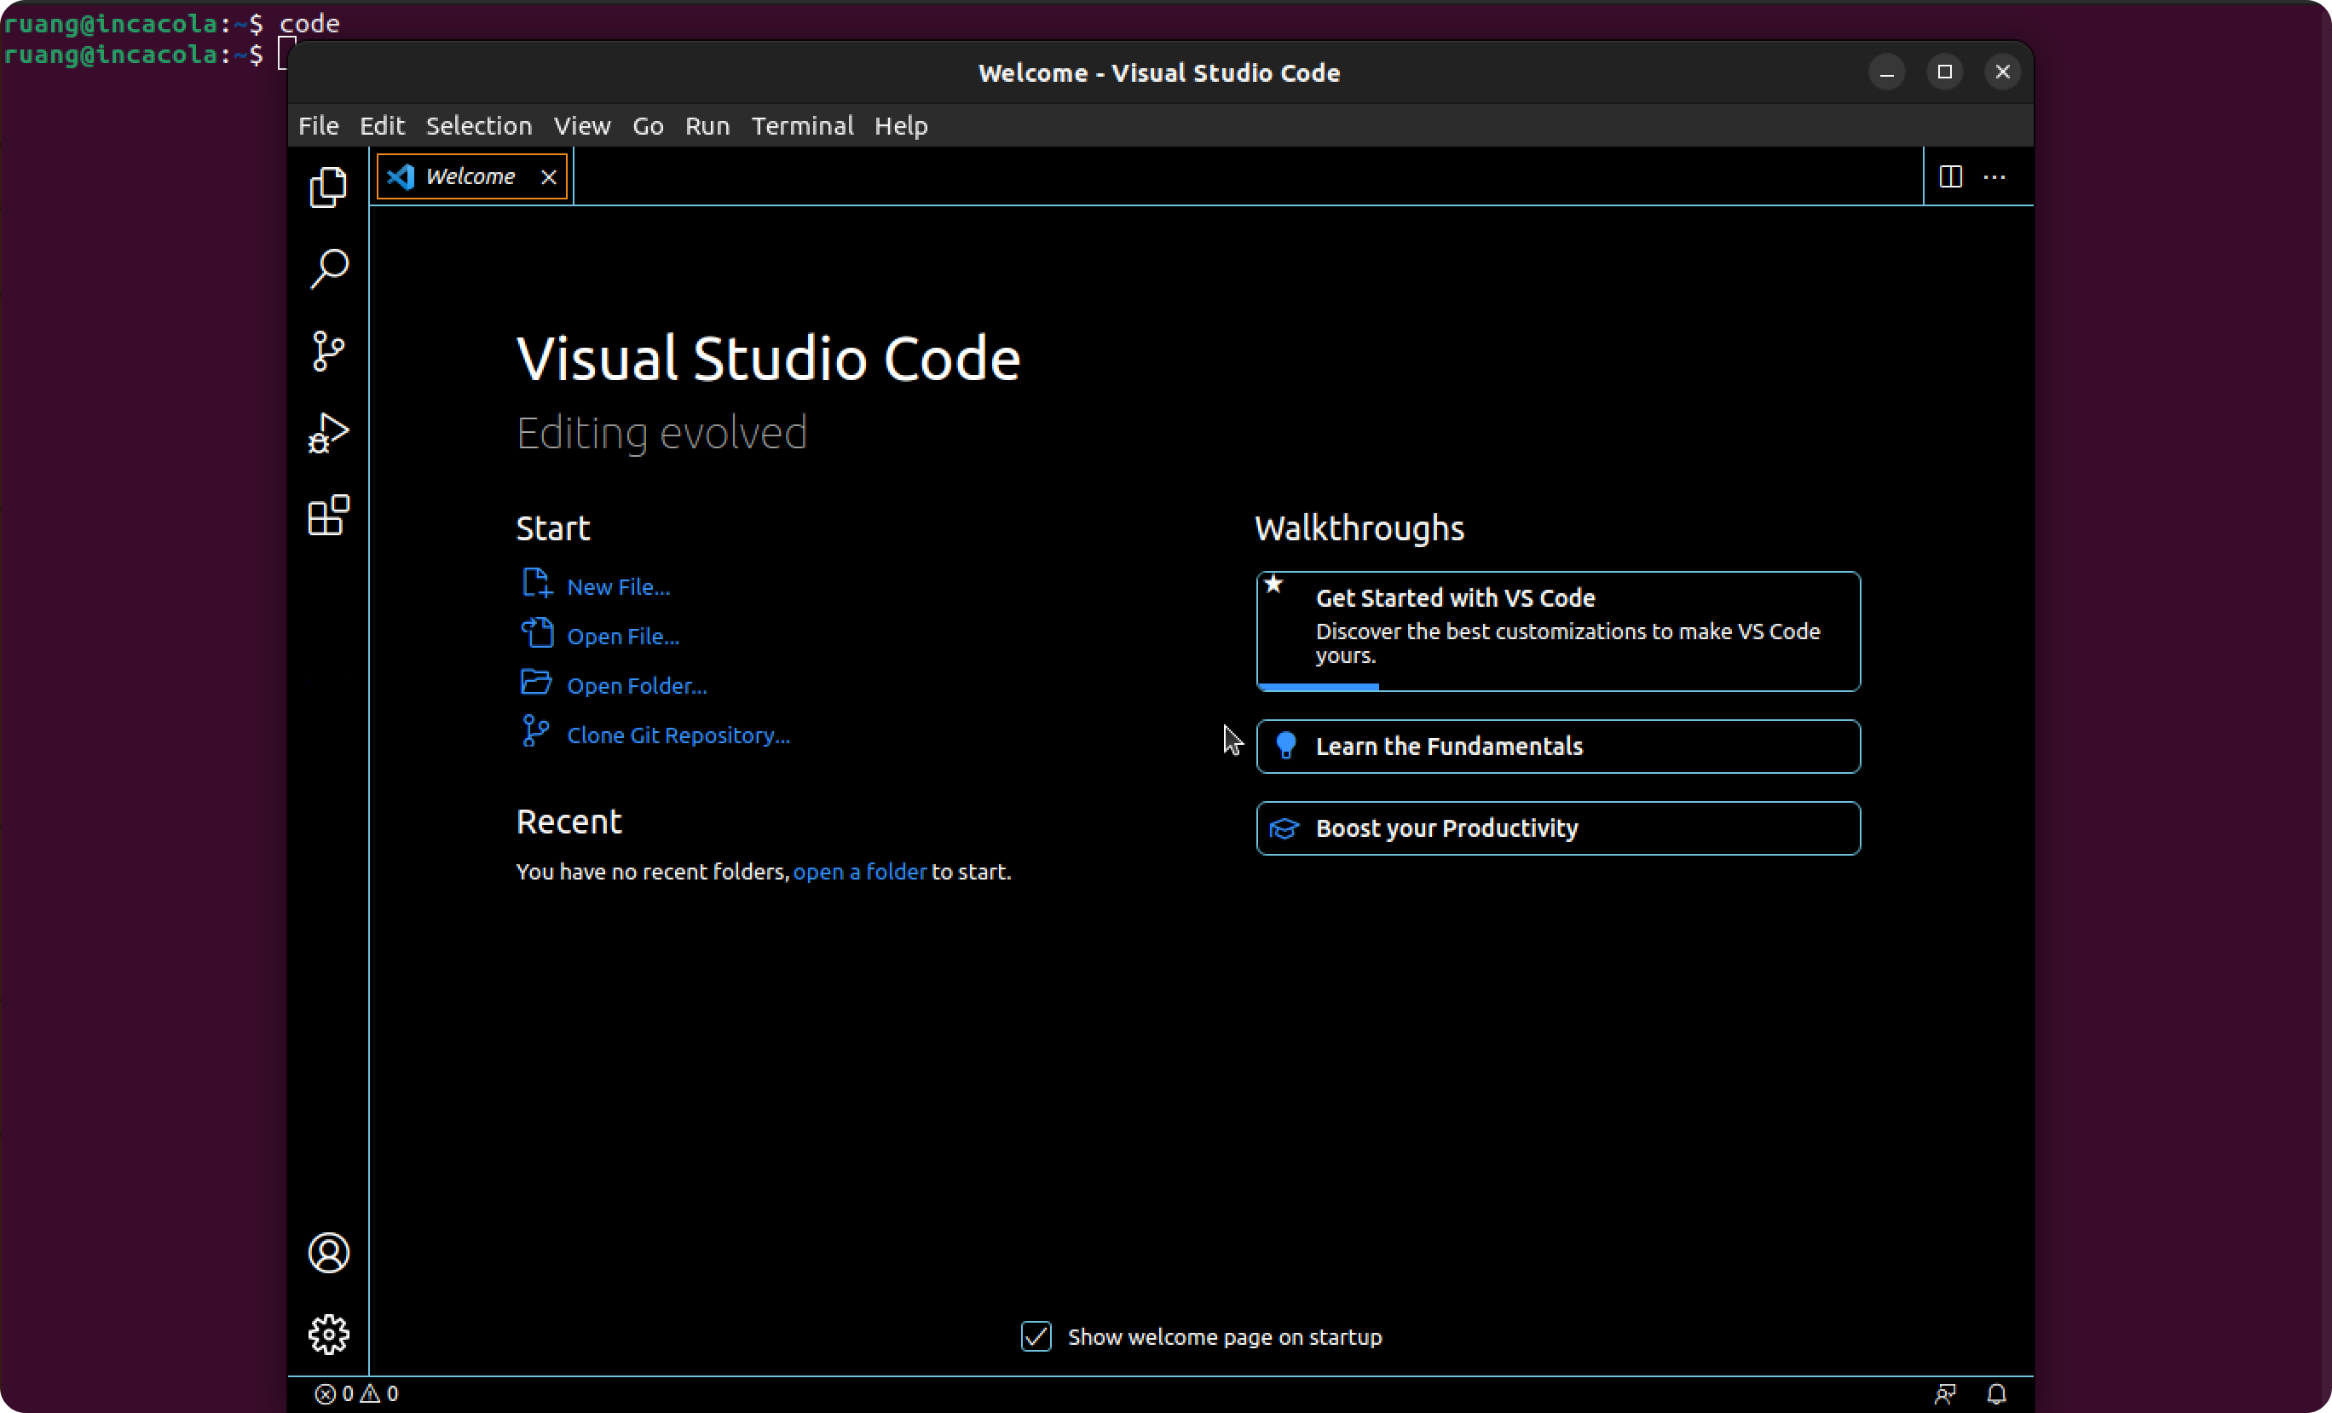
Task: Click the New File... link
Action: pos(618,587)
